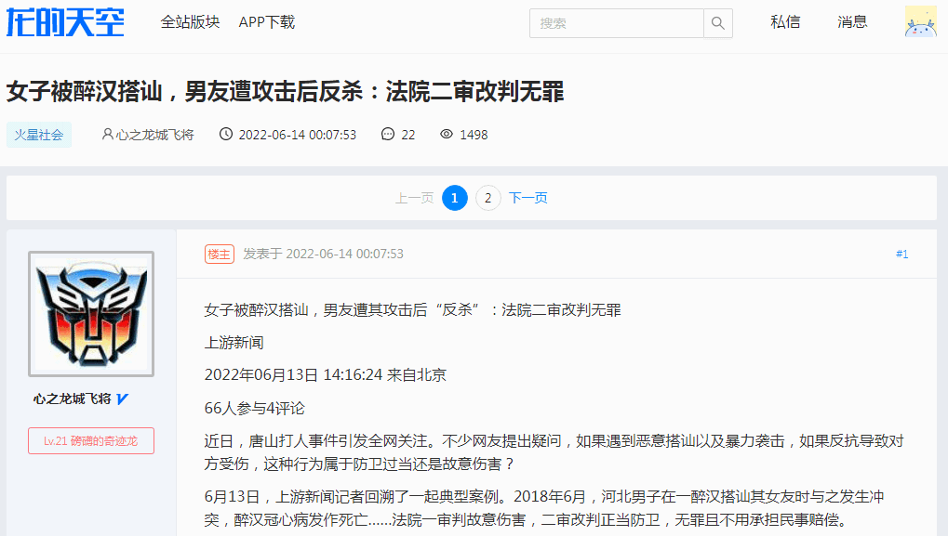This screenshot has width=948, height=536.
Task: Click the #1 floor number link
Action: pyautogui.click(x=902, y=255)
